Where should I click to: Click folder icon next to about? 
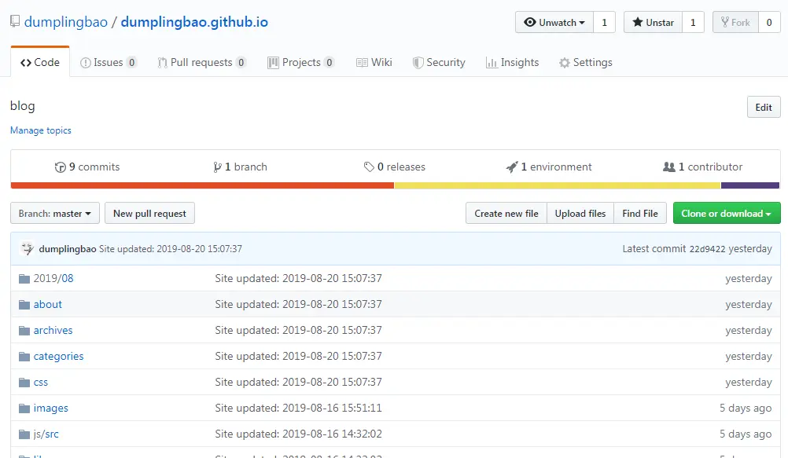coord(24,305)
